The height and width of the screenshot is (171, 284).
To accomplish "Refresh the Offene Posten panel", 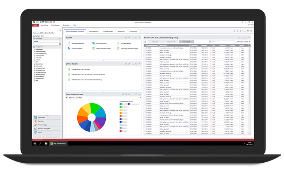I will [126, 64].
